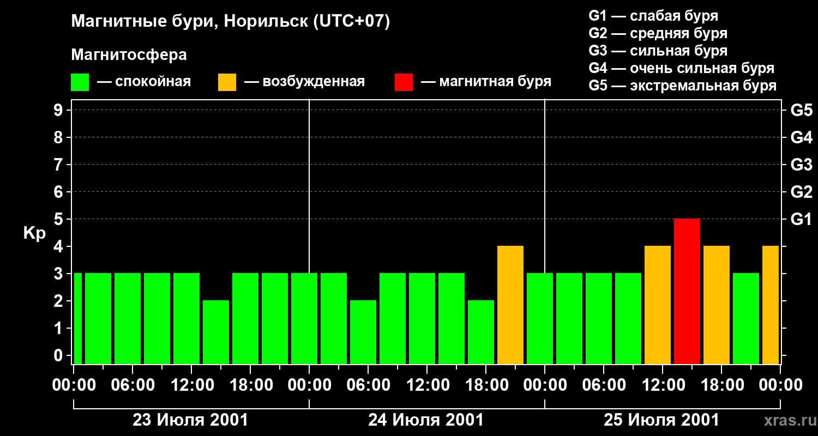Select the orange bar just after the red bar
This screenshot has width=818, height=436.
[717, 305]
